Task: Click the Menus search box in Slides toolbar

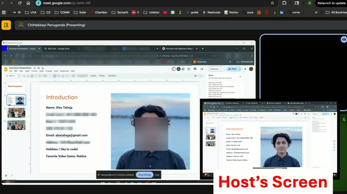Action: [11, 76]
